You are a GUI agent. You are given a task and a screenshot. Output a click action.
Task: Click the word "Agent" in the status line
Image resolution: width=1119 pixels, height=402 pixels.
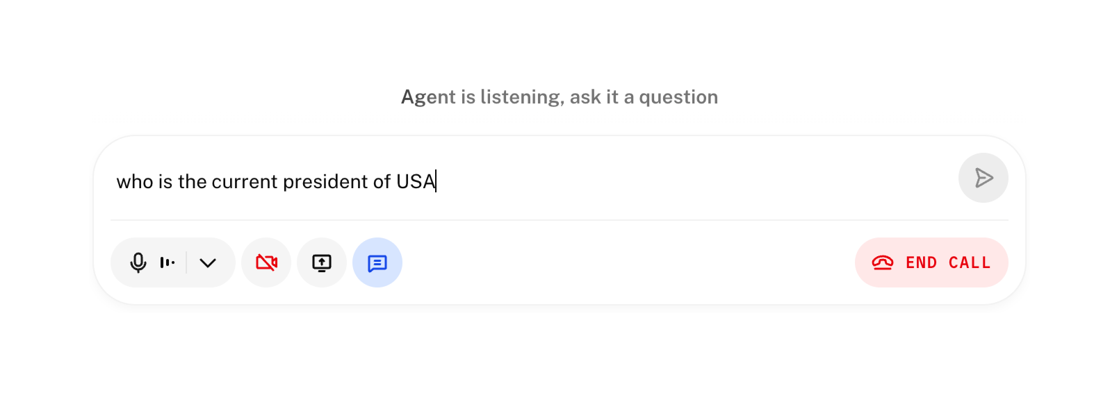coord(428,97)
